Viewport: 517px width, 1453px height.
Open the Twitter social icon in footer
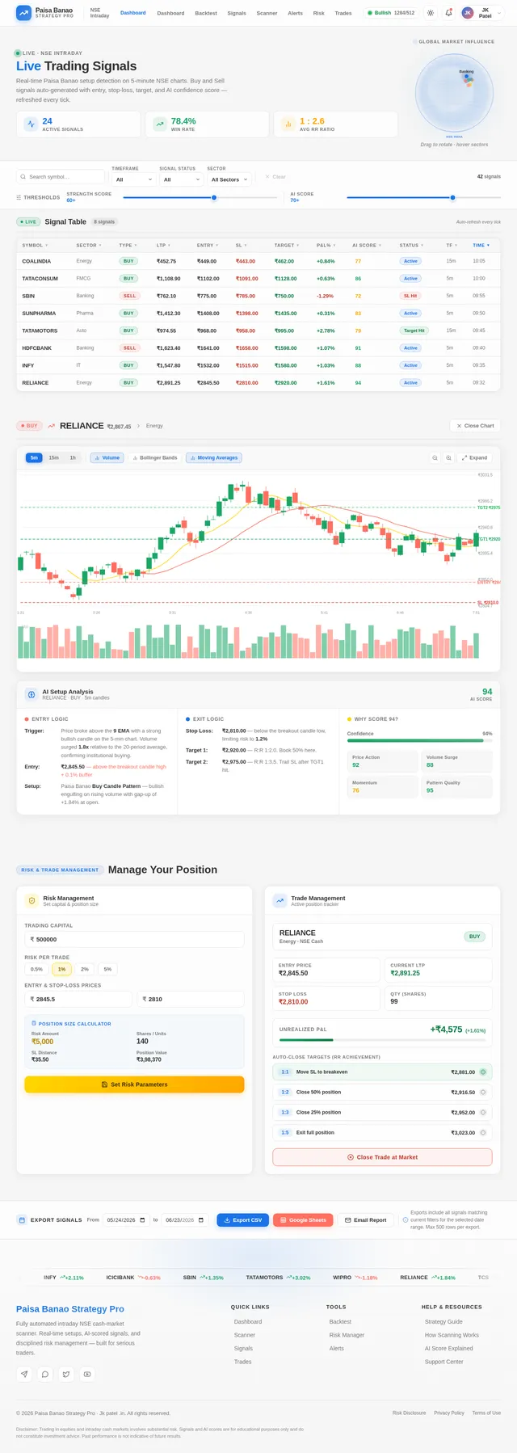(x=66, y=1374)
